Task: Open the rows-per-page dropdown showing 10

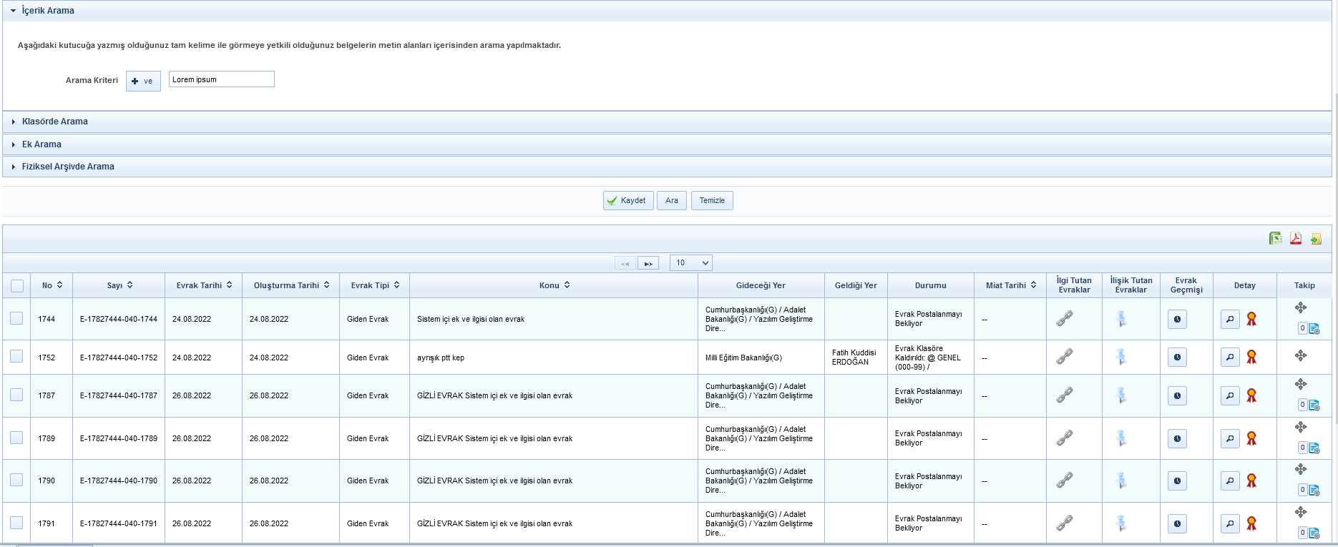Action: click(690, 263)
